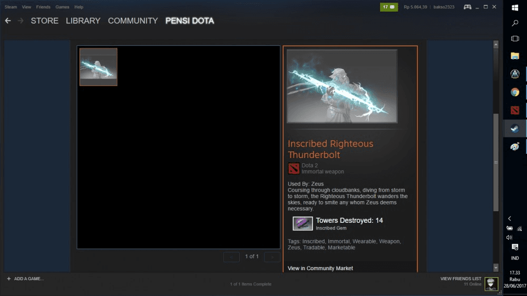Show hidden tray icons chevron
This screenshot has height=296, width=527.
point(510,219)
